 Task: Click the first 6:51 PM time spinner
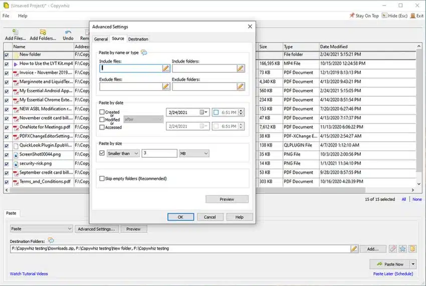coord(241,112)
